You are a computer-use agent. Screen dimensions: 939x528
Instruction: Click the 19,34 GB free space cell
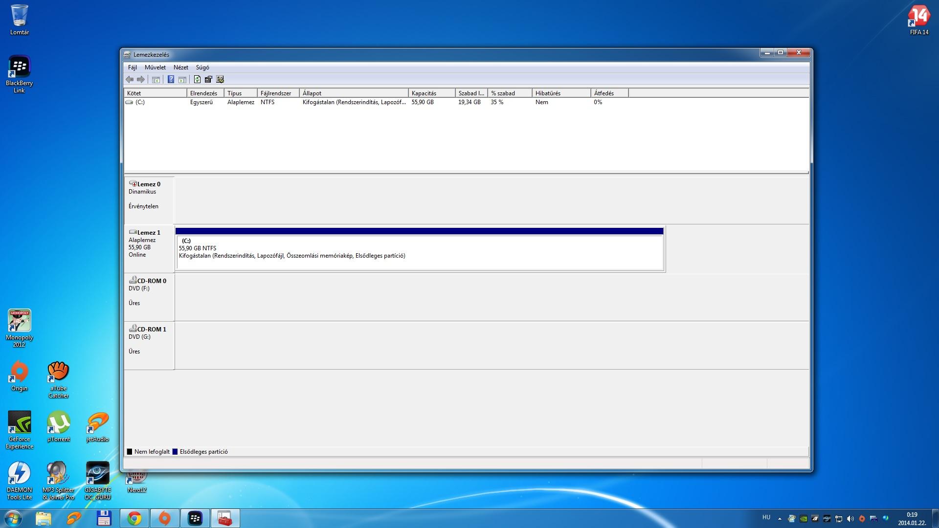coord(469,102)
